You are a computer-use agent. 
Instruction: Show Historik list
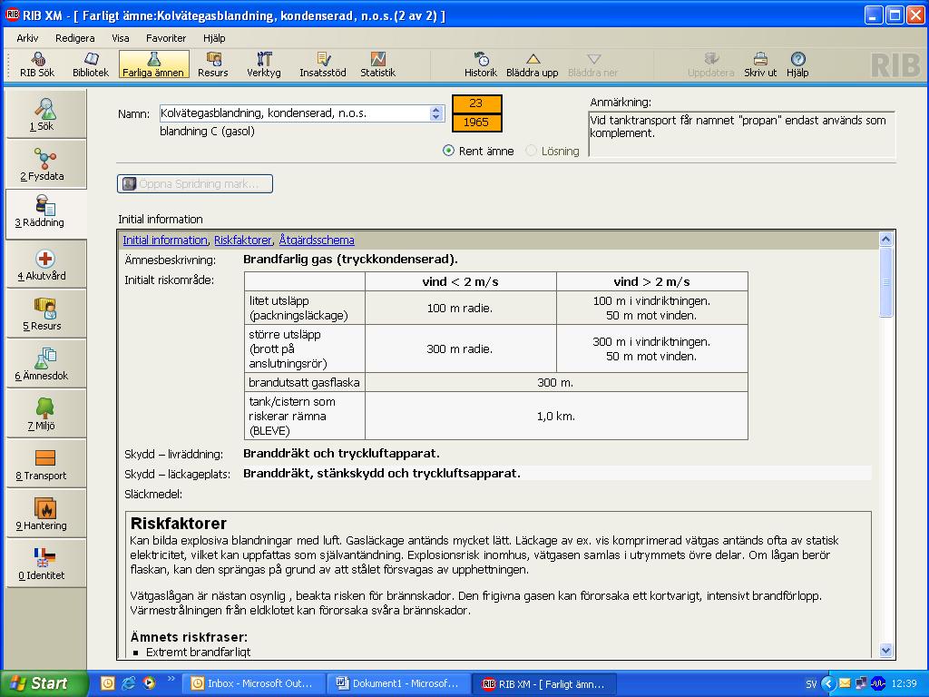[481, 64]
